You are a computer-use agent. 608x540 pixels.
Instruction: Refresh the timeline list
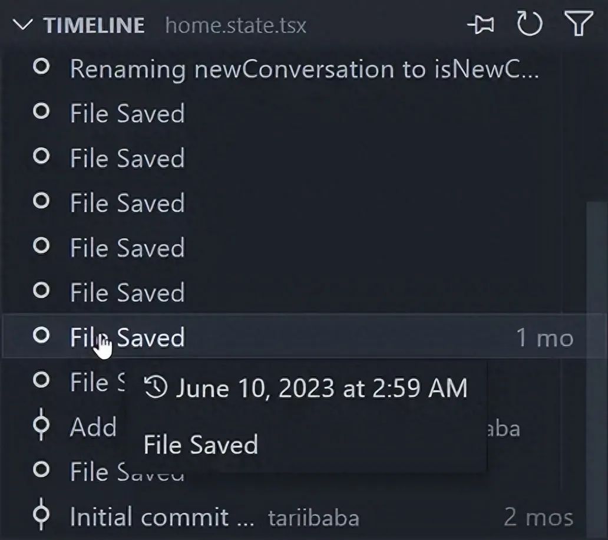(x=528, y=25)
